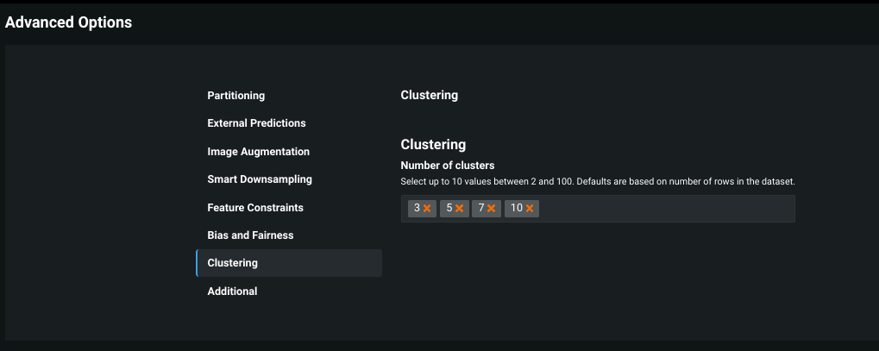Remove the 3 clusters value tag
The width and height of the screenshot is (879, 351).
point(427,209)
